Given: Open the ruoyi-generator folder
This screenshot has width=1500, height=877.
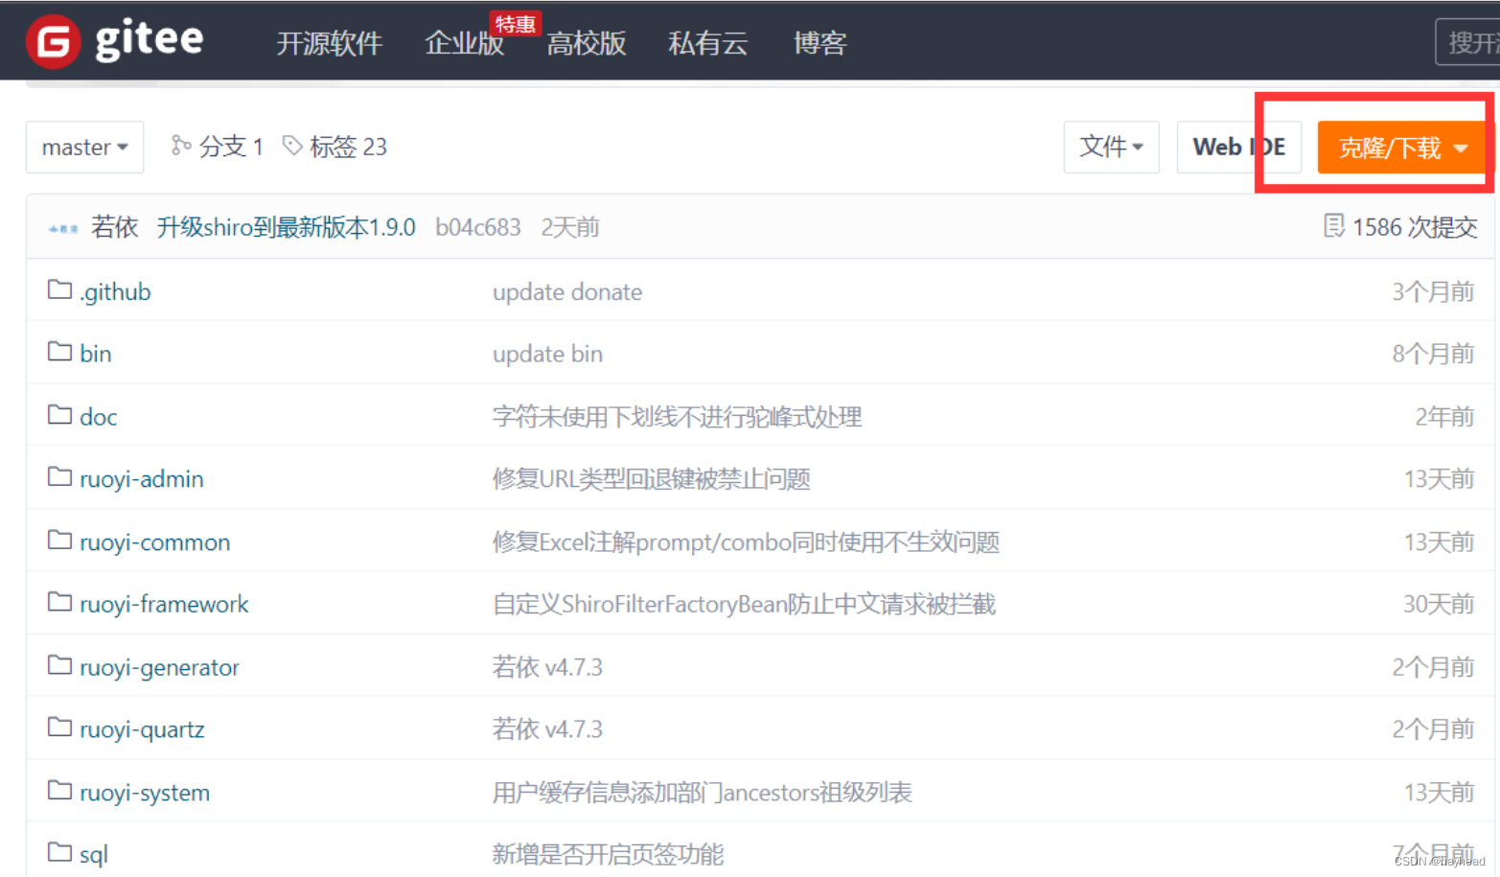Looking at the screenshot, I should (159, 667).
